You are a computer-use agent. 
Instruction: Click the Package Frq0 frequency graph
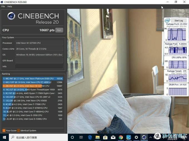[x=178, y=50]
